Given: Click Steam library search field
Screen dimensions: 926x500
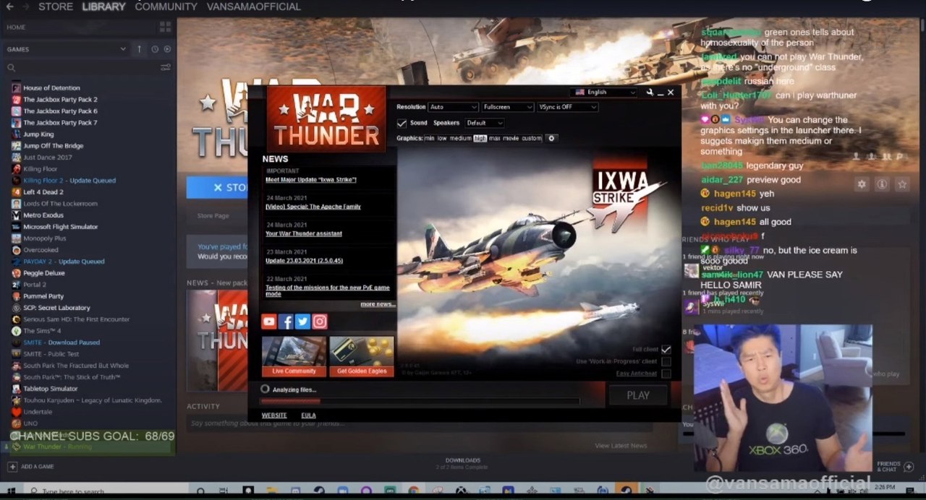Looking at the screenshot, I should 82,67.
